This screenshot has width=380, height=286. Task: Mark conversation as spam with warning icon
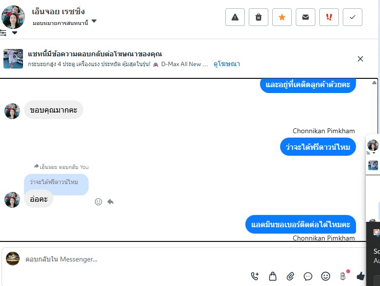(235, 17)
